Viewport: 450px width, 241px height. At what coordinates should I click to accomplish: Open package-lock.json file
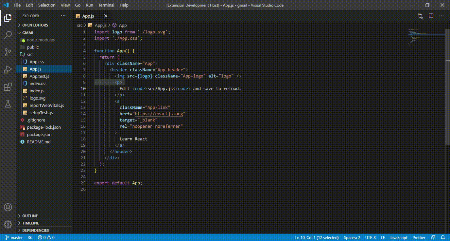click(44, 127)
